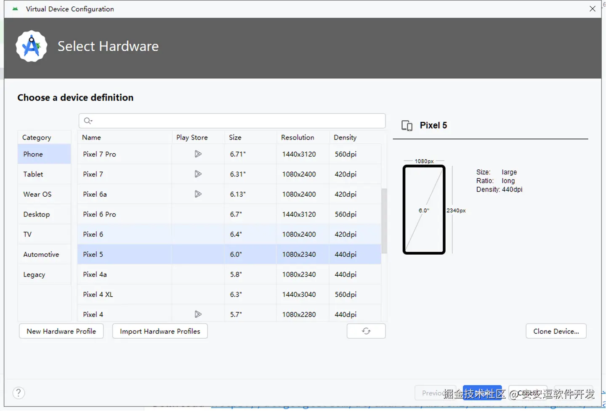
Task: Click the Category column header
Action: click(x=44, y=137)
